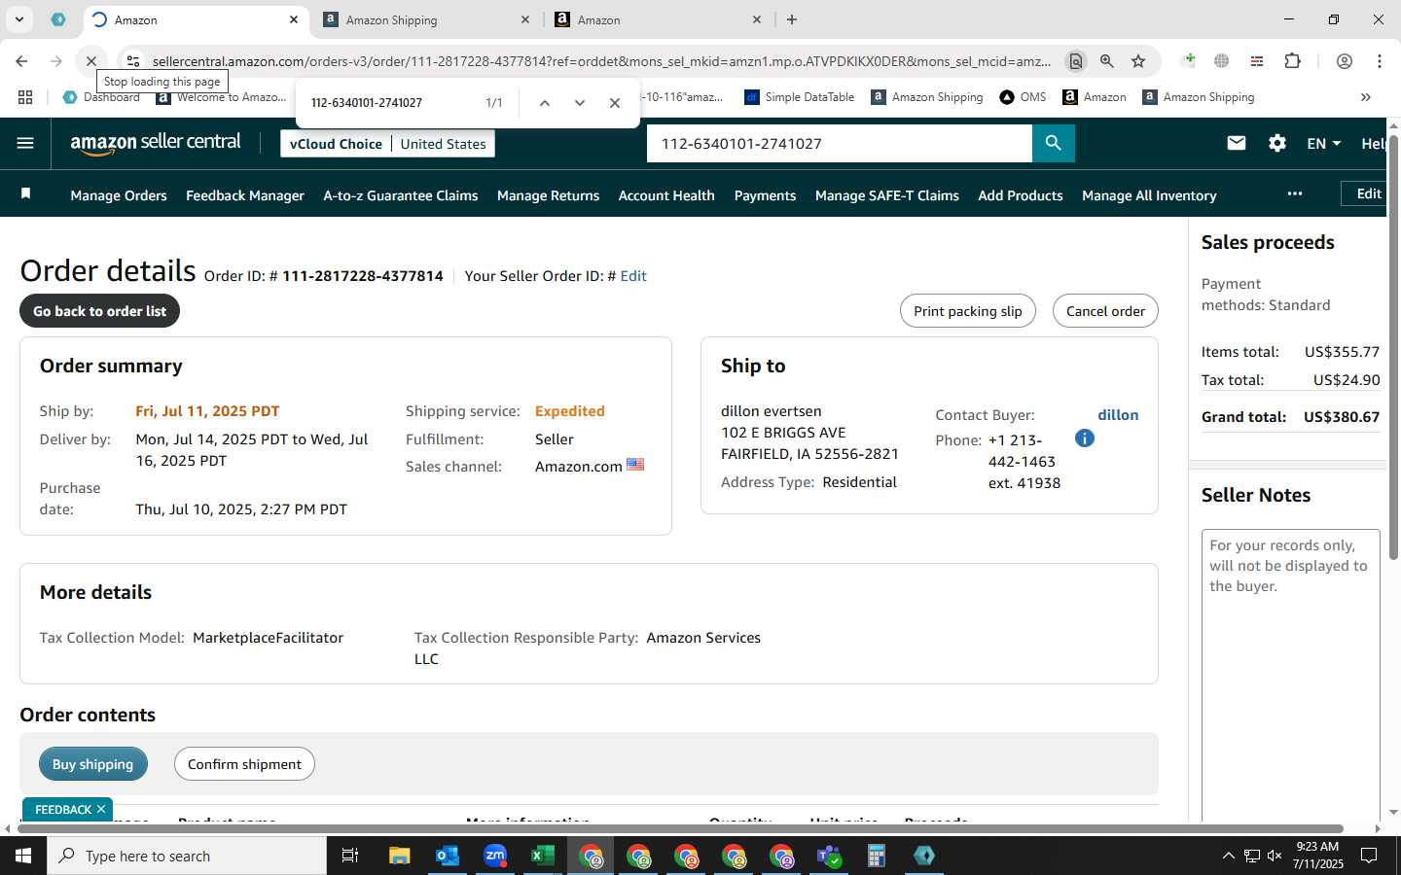
Task: Open a new browser tab
Action: (x=792, y=19)
